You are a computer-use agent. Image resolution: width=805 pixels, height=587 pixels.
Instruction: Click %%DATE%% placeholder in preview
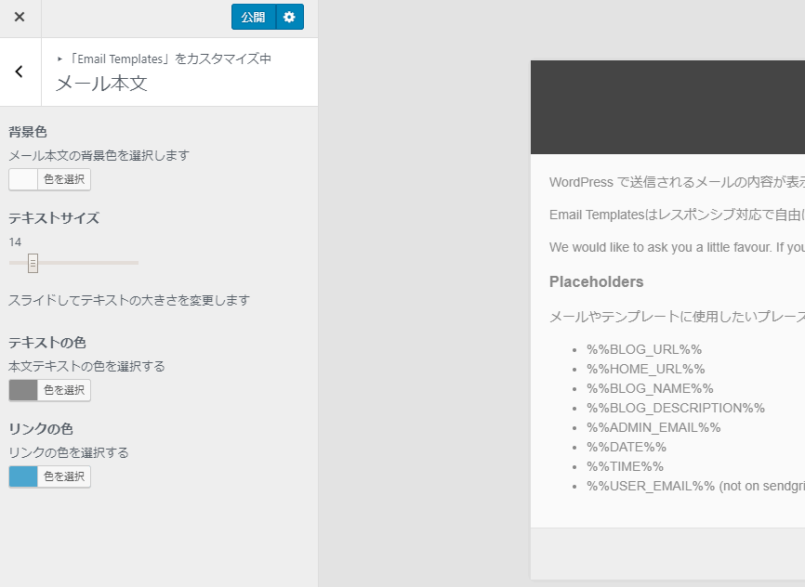pyautogui.click(x=627, y=447)
